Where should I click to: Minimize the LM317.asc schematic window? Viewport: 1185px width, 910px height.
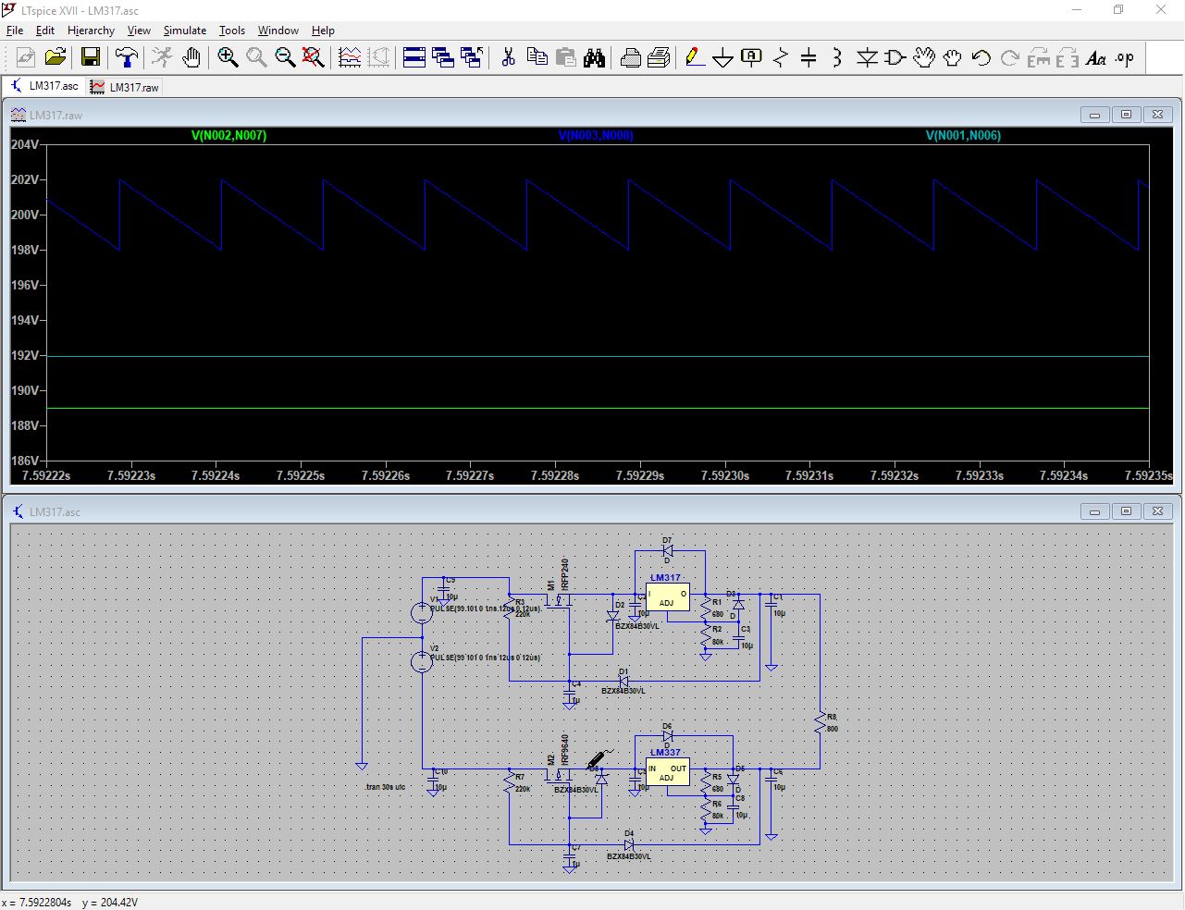pos(1094,511)
